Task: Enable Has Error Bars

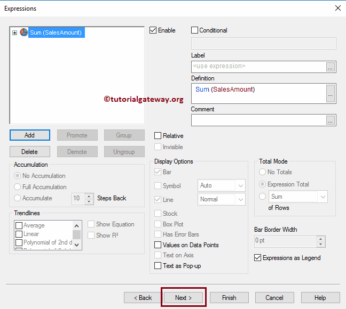Action: pyautogui.click(x=158, y=234)
